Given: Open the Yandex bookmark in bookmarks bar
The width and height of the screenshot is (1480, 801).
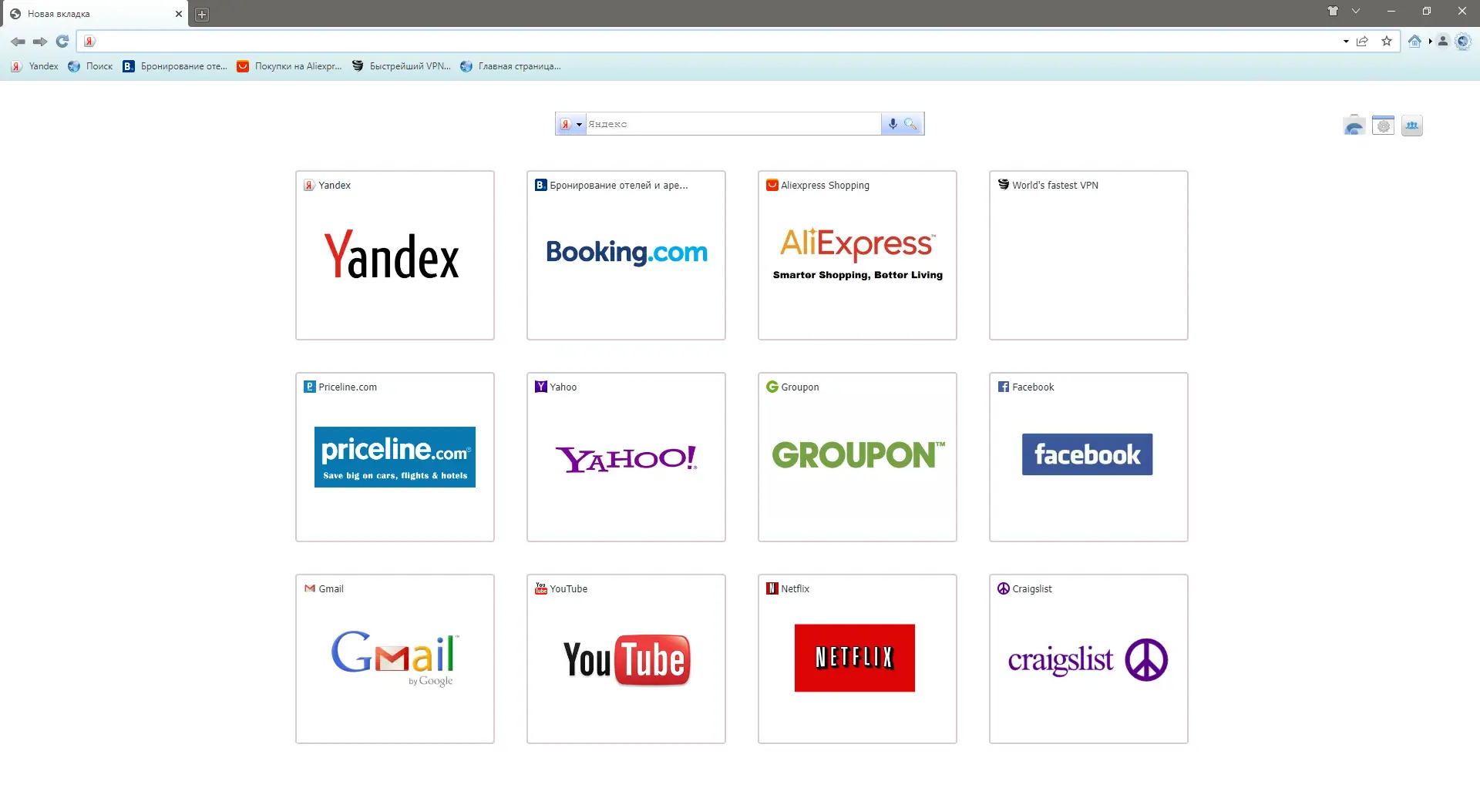Looking at the screenshot, I should point(35,66).
